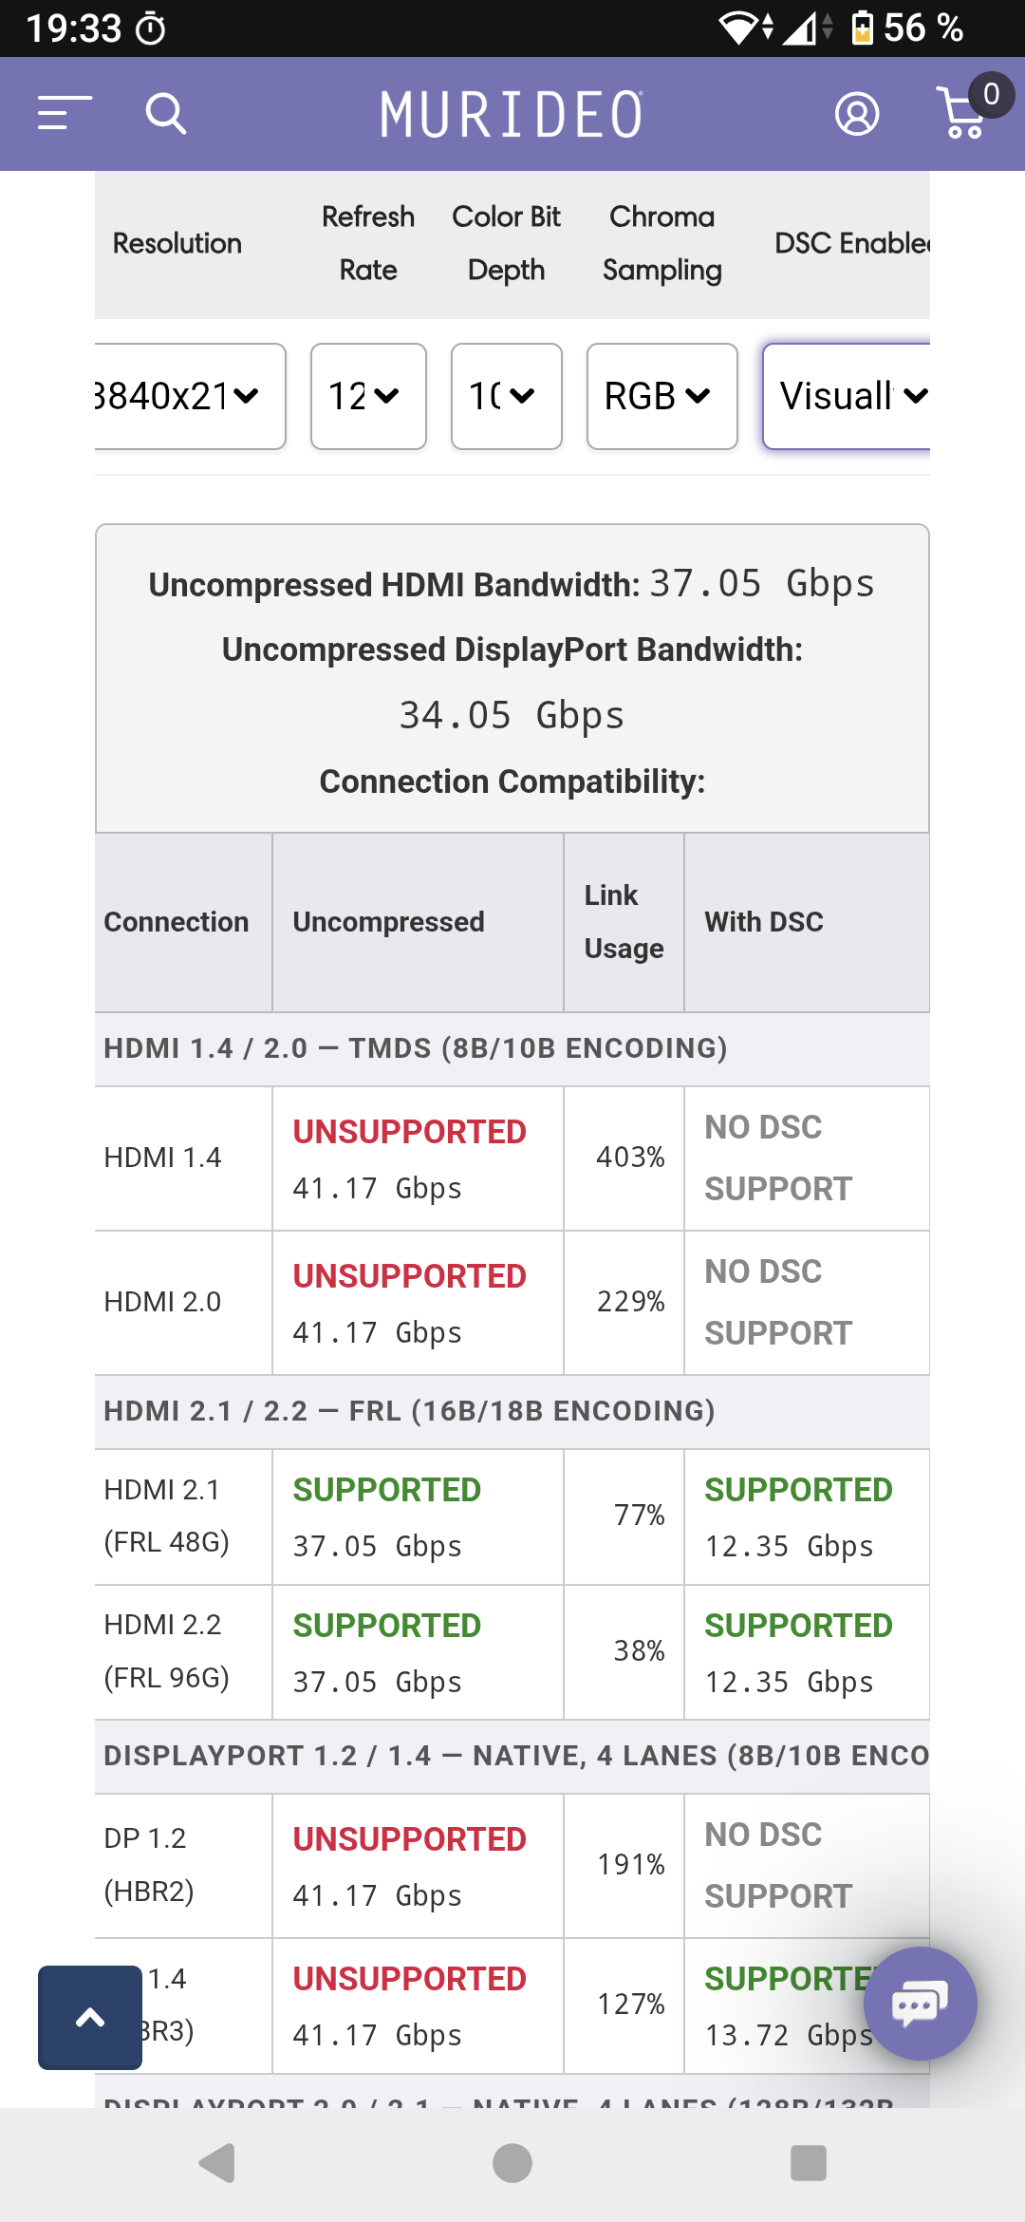Open the Color Bit Depth dropdown
Viewport: 1025px width, 2222px height.
[x=507, y=396]
